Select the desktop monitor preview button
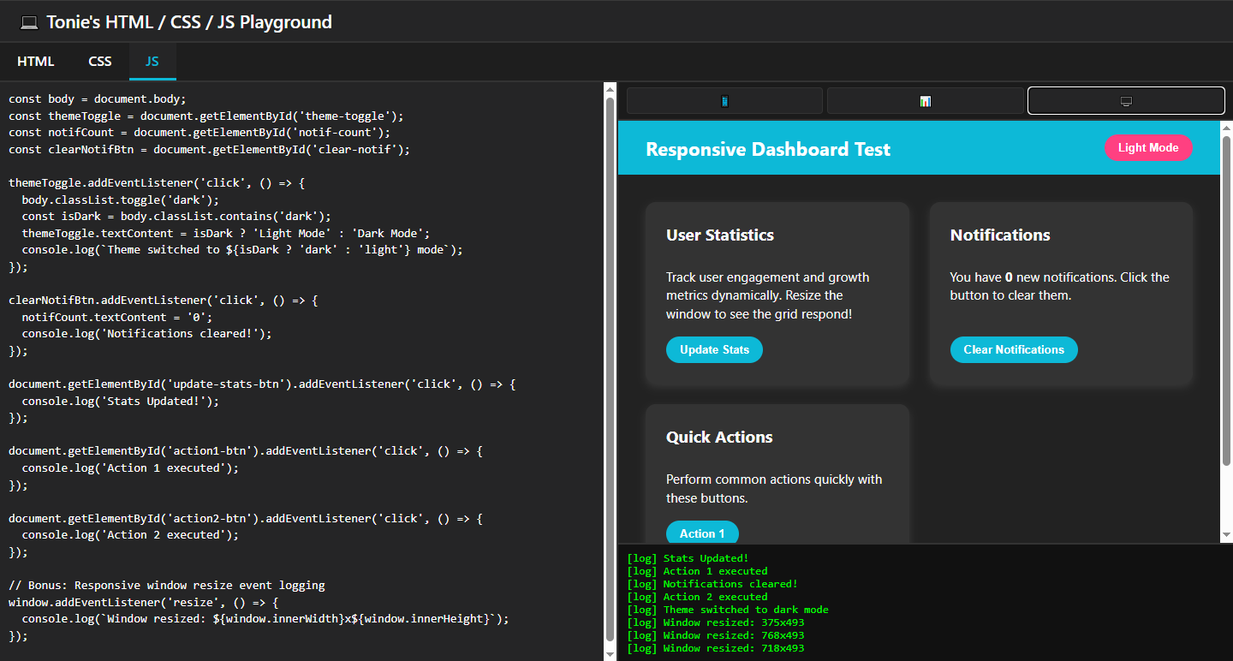This screenshot has width=1233, height=661. [x=1126, y=101]
